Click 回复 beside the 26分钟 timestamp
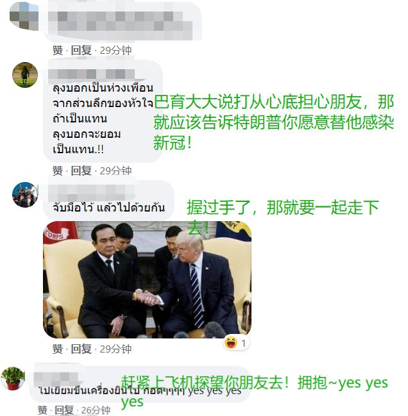The width and height of the screenshot is (408, 416). [64, 410]
